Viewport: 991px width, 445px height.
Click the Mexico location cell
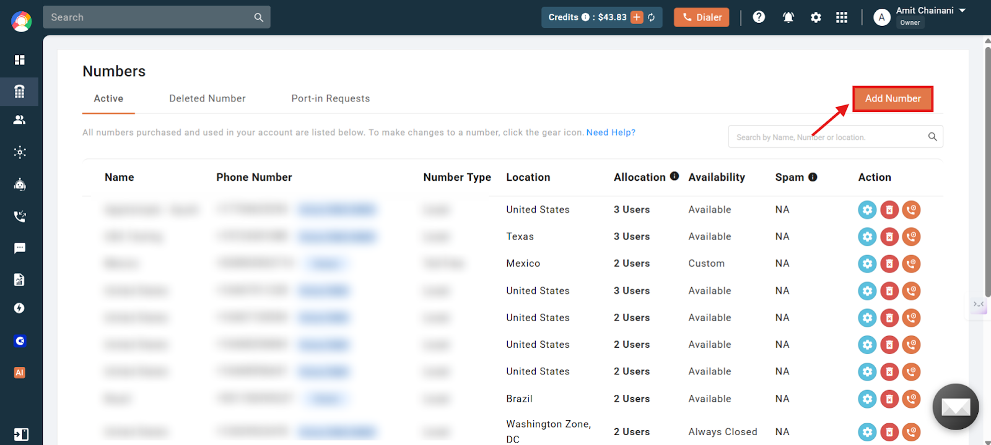[523, 264]
